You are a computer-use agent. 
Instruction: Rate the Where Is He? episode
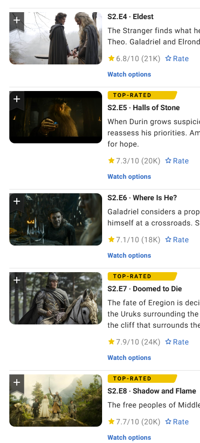pos(177,239)
